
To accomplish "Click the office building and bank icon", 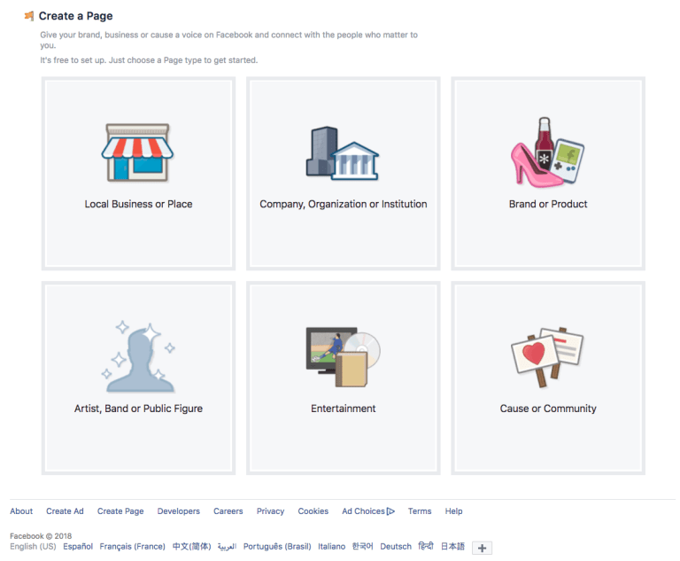I will click(x=343, y=153).
